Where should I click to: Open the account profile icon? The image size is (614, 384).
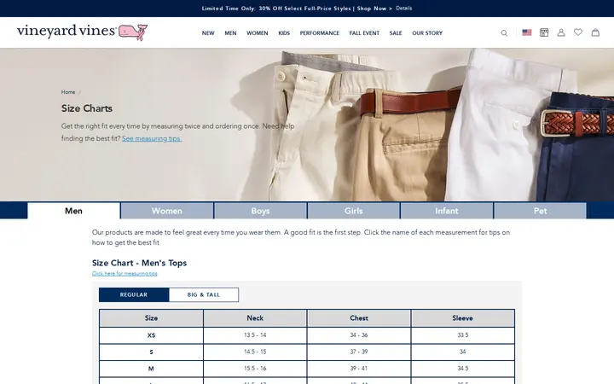point(561,32)
